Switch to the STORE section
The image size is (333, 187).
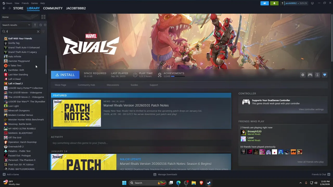[18, 8]
